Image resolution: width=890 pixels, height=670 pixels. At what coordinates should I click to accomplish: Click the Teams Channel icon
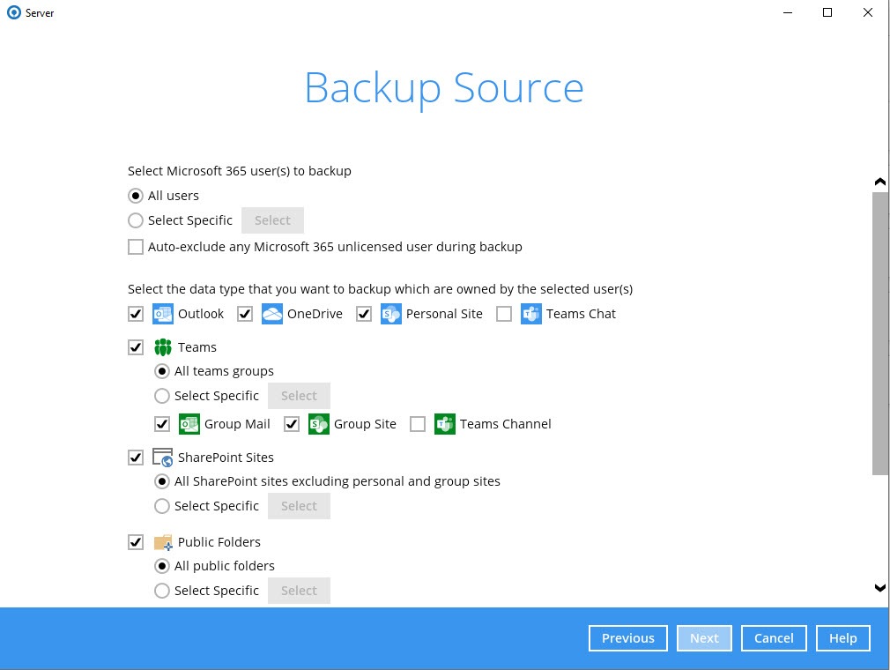445,424
